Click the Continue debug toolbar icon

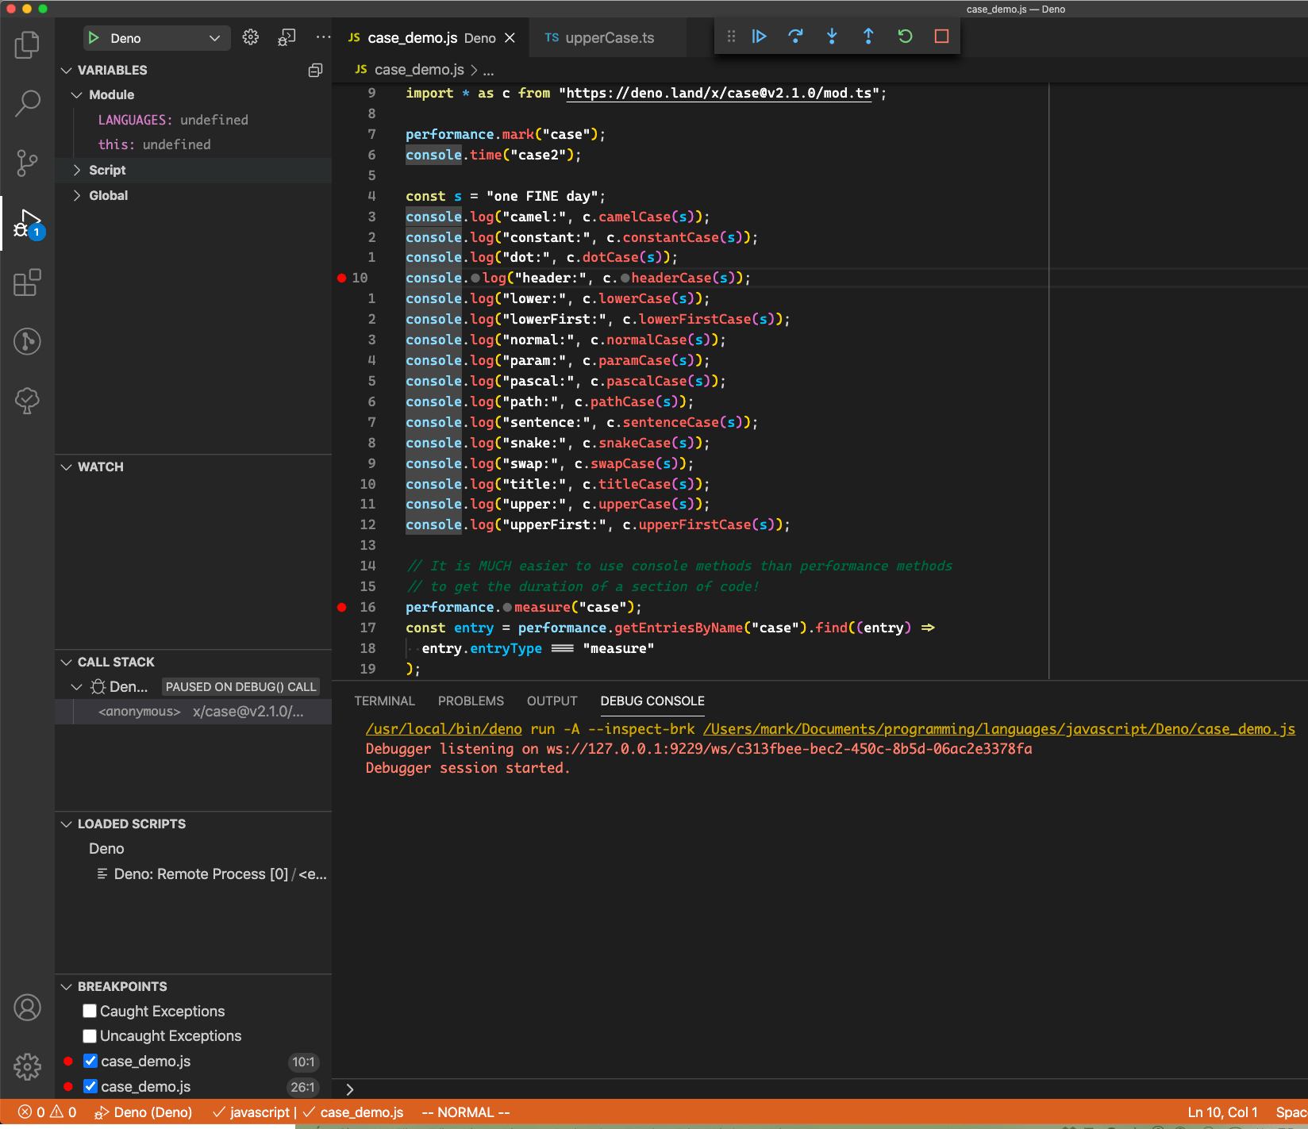tap(759, 36)
